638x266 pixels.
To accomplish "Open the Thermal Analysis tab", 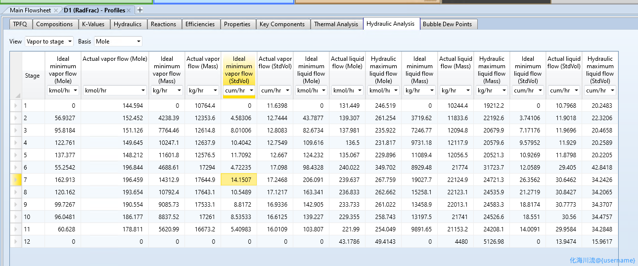I will click(336, 24).
